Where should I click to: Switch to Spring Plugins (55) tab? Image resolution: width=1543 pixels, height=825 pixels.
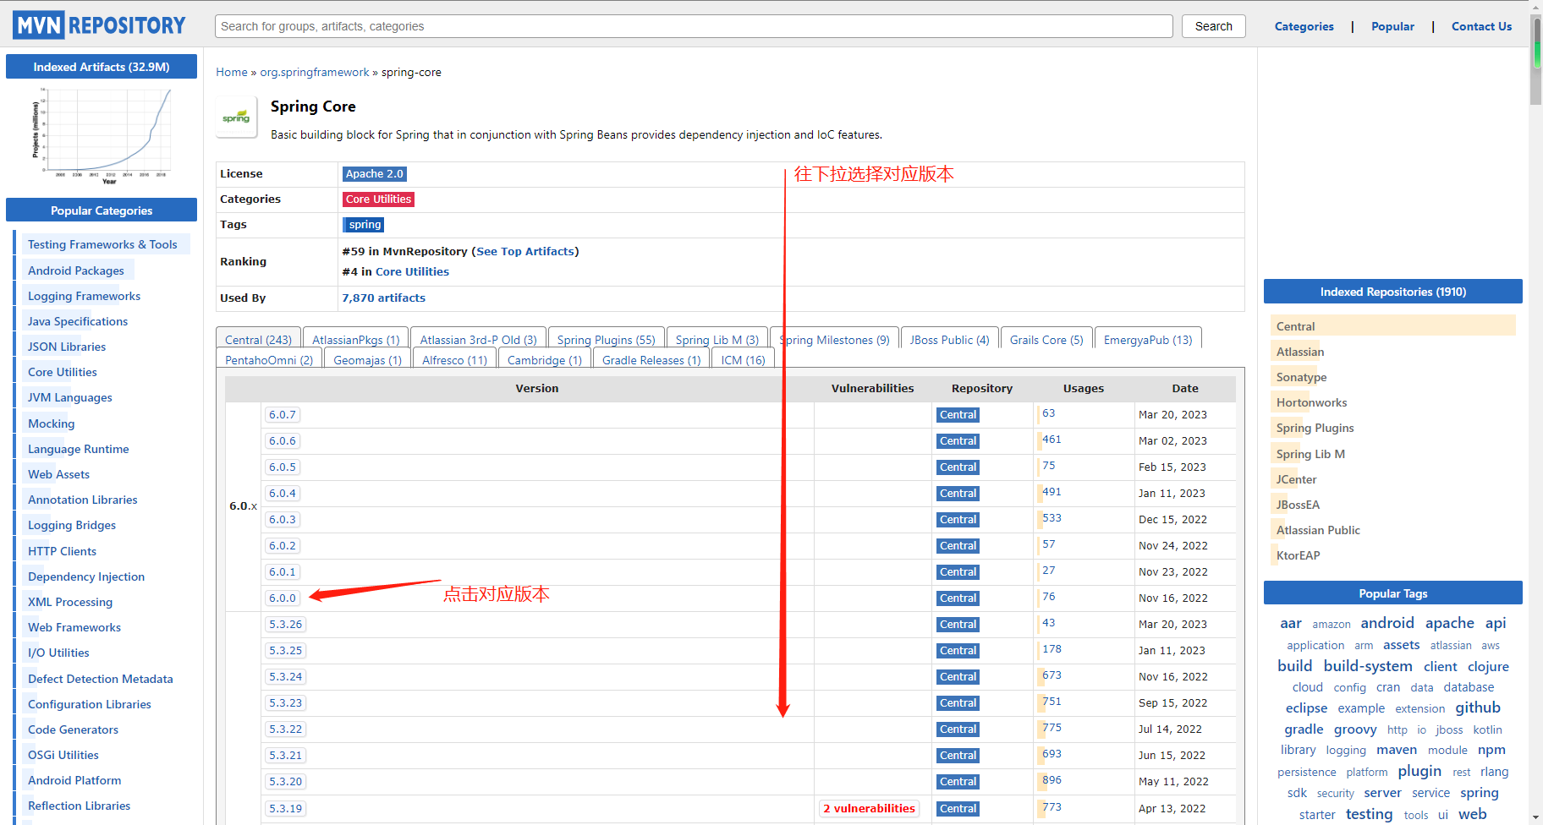[x=606, y=339]
